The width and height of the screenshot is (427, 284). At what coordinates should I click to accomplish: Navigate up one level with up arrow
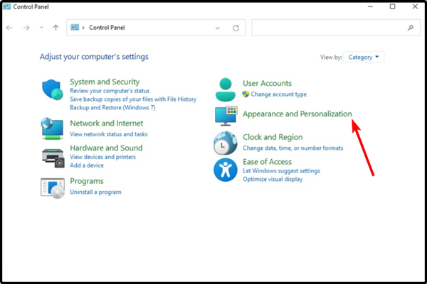56,28
